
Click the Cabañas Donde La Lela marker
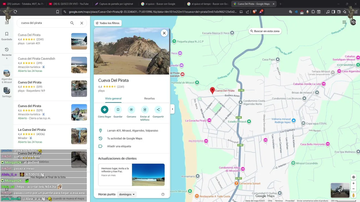[x=324, y=84]
